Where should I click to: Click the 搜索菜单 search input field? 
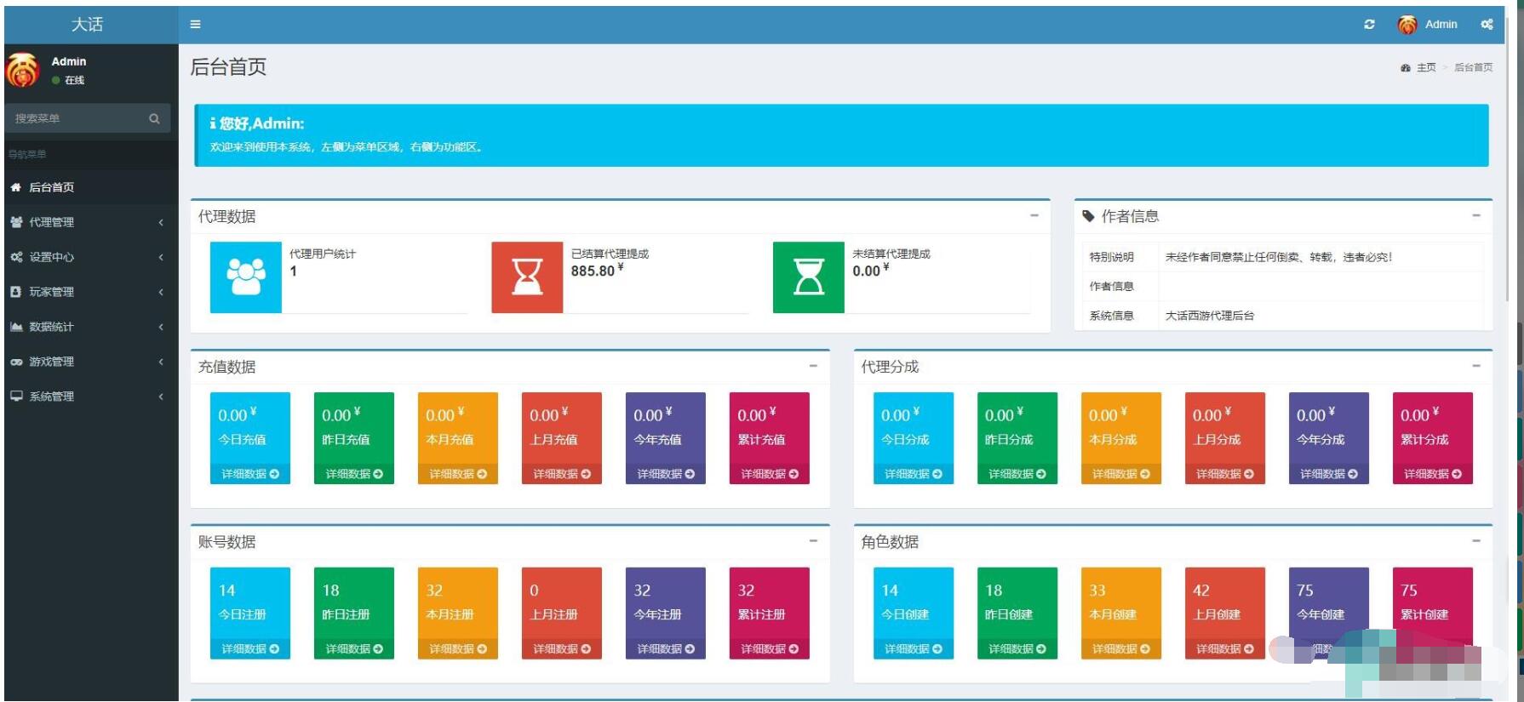point(77,119)
